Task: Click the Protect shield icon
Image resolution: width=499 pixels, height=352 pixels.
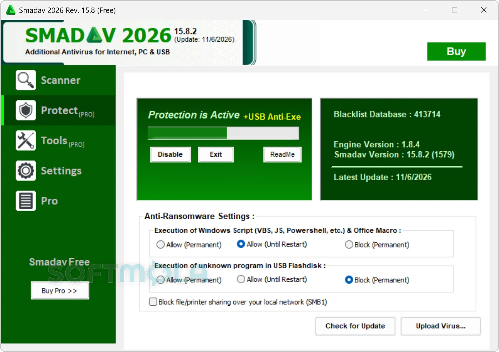Action: click(26, 110)
